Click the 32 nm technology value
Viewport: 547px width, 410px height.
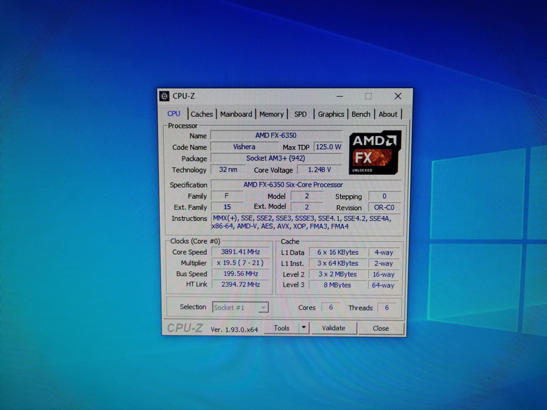[228, 169]
